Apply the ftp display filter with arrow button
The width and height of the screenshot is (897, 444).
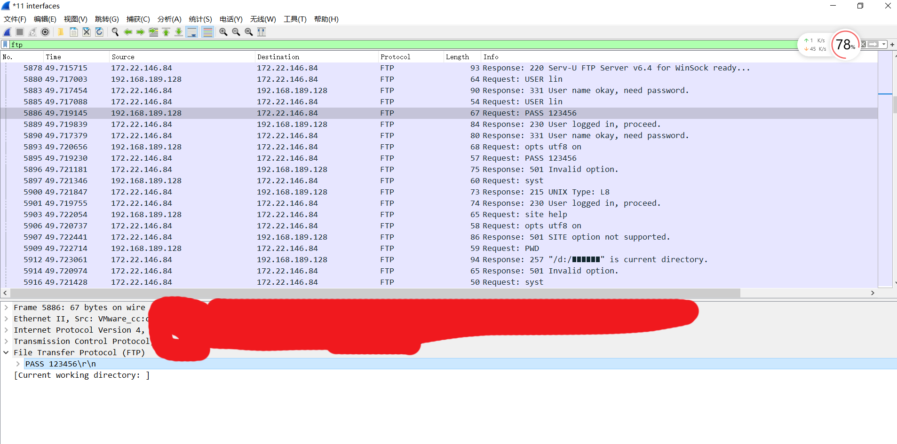[873, 44]
